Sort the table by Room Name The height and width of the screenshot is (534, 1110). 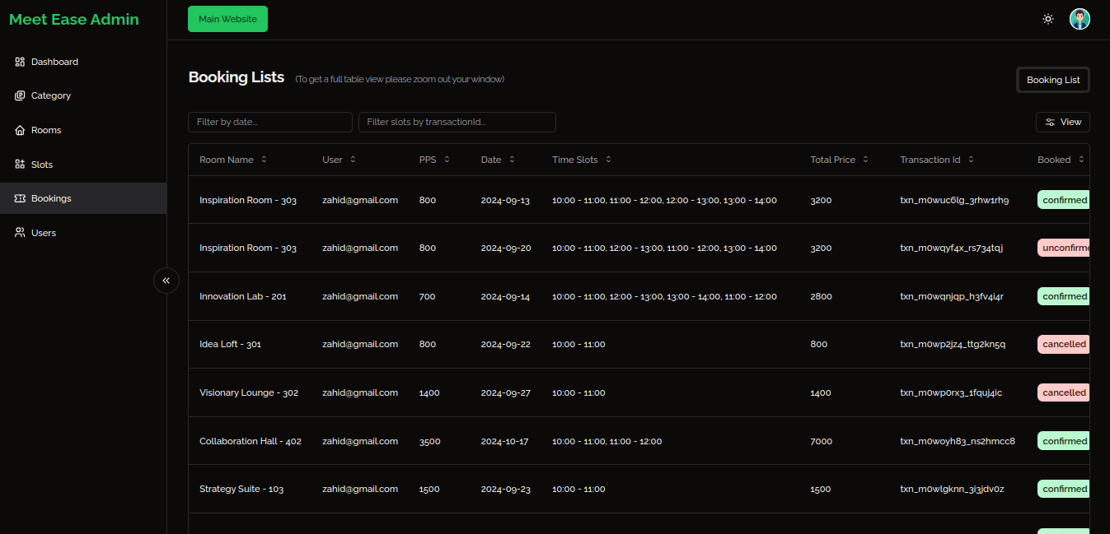tap(232, 160)
